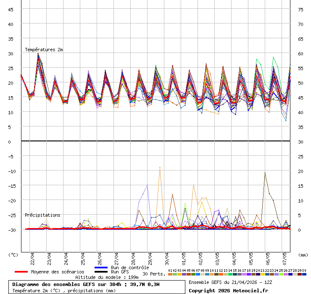Viewport: 311px width, 294px height.
Task: Click the 07/05 date on the x-axis
Action: pyautogui.click(x=285, y=257)
